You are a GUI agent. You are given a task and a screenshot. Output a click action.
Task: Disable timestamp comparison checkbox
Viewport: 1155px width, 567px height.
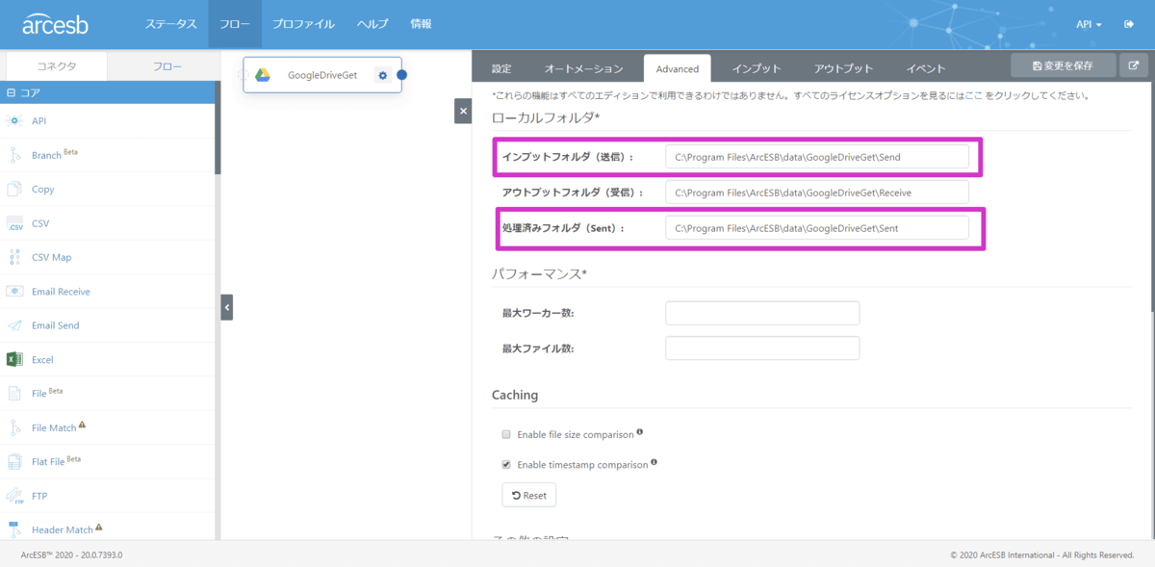point(506,464)
